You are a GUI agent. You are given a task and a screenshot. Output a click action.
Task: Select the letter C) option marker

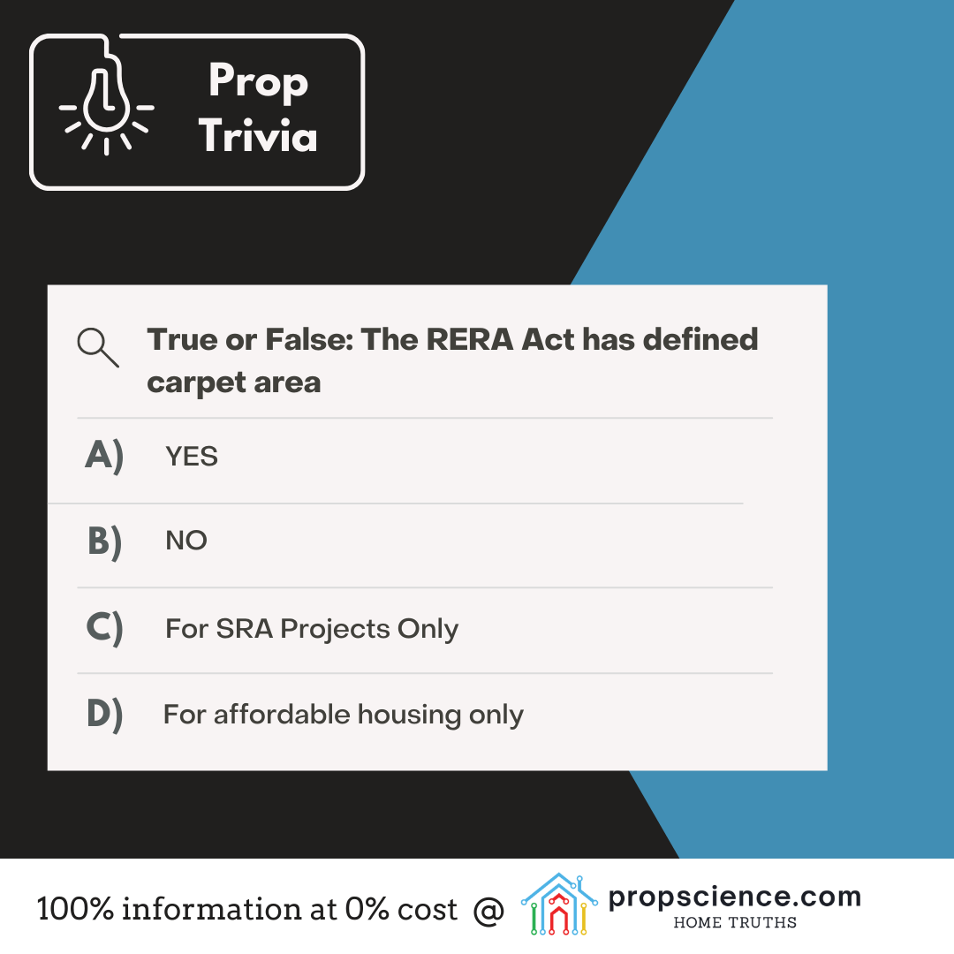click(104, 628)
